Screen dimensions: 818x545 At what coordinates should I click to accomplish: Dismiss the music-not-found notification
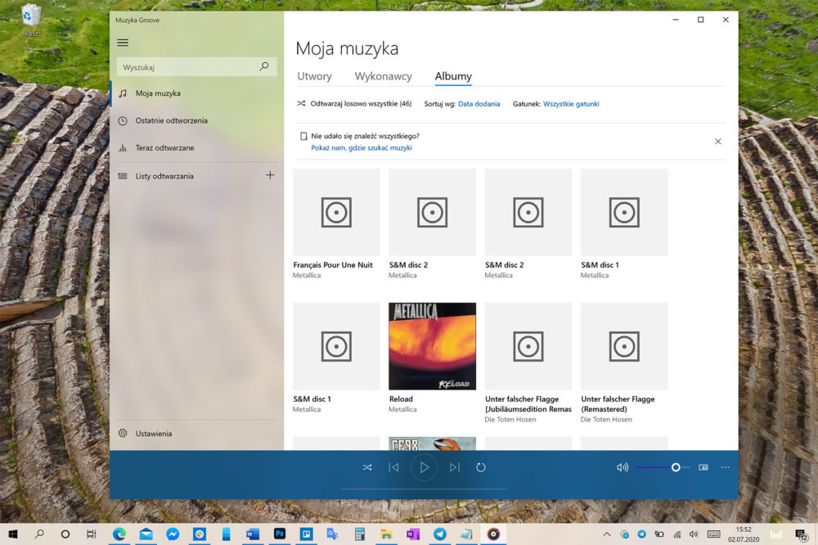718,142
